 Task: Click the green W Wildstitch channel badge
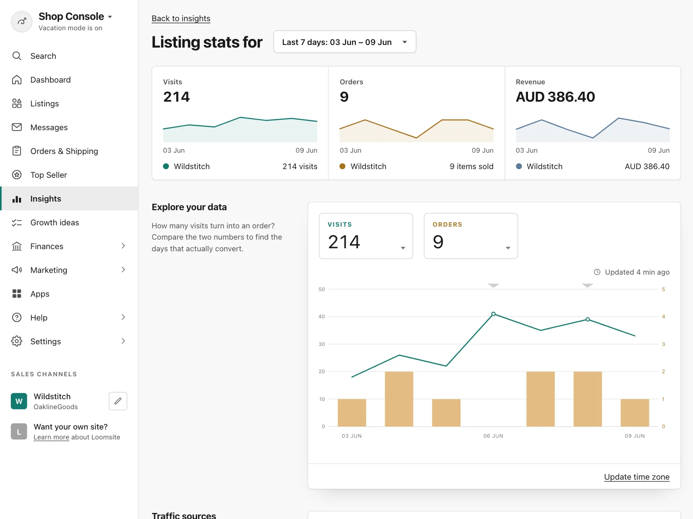tap(19, 401)
